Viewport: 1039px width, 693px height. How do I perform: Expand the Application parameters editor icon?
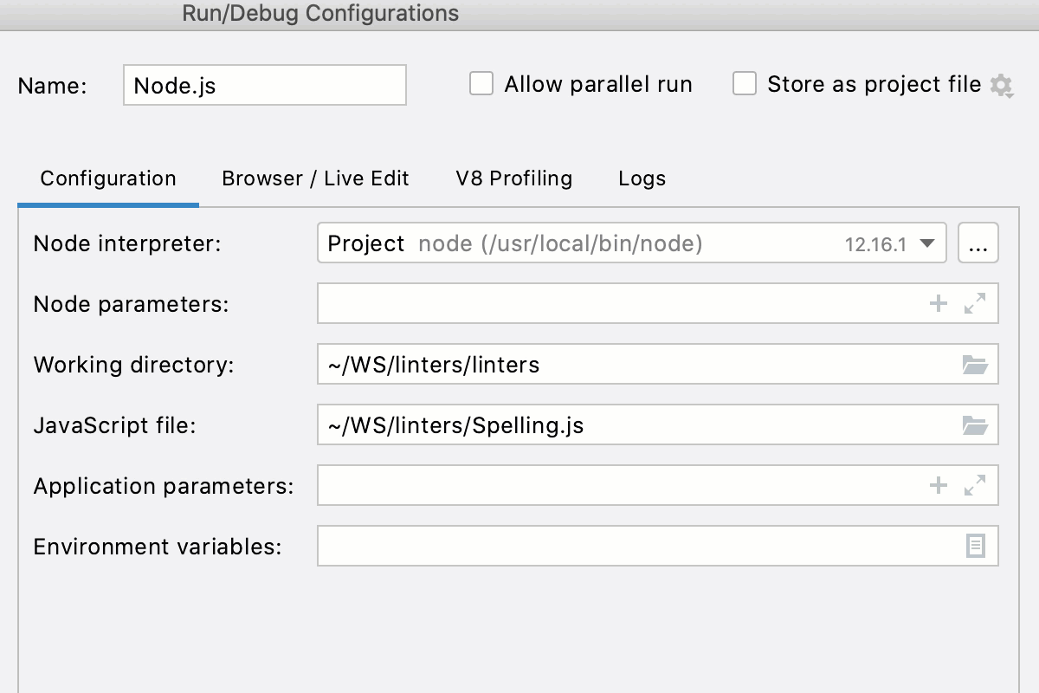(x=977, y=485)
